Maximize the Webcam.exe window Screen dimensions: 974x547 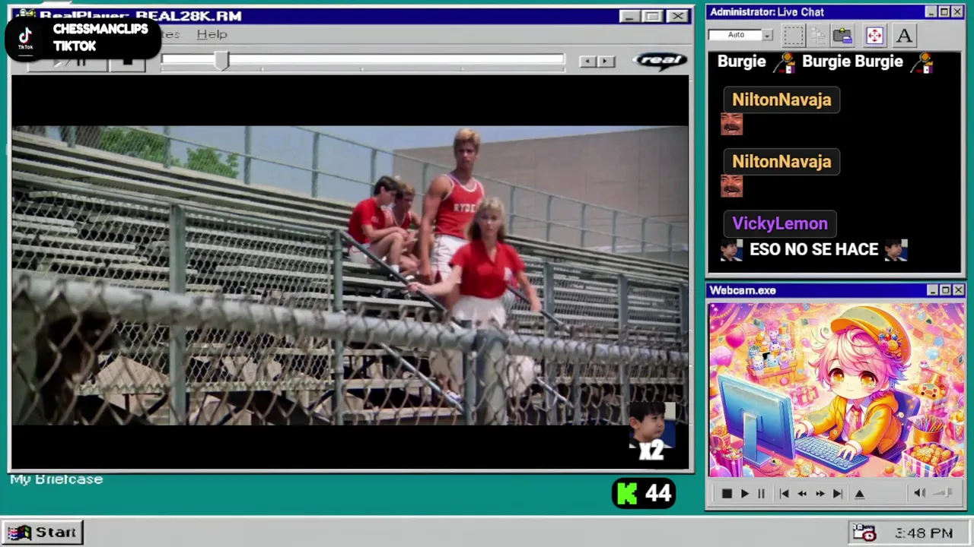[945, 290]
